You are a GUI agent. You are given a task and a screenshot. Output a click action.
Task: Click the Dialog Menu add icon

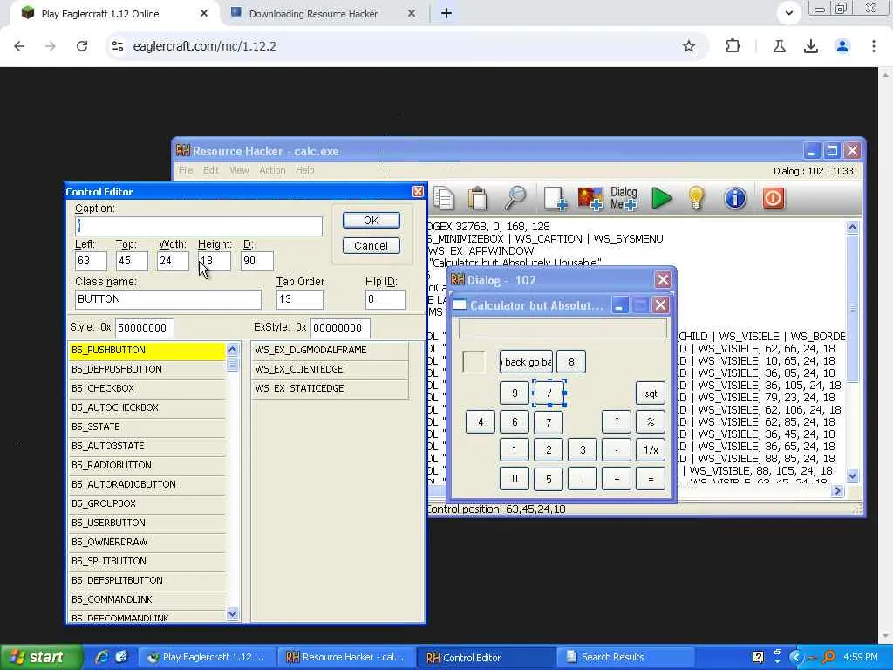(624, 199)
